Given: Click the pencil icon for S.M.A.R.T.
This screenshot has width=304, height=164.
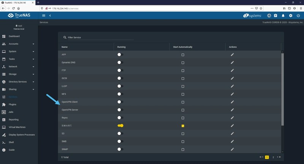Looking at the screenshot, I should 232,126.
